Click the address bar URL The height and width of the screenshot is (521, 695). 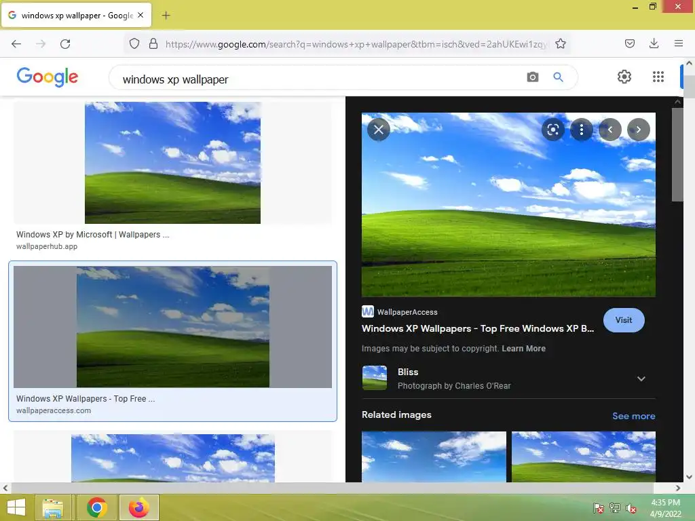click(x=356, y=44)
